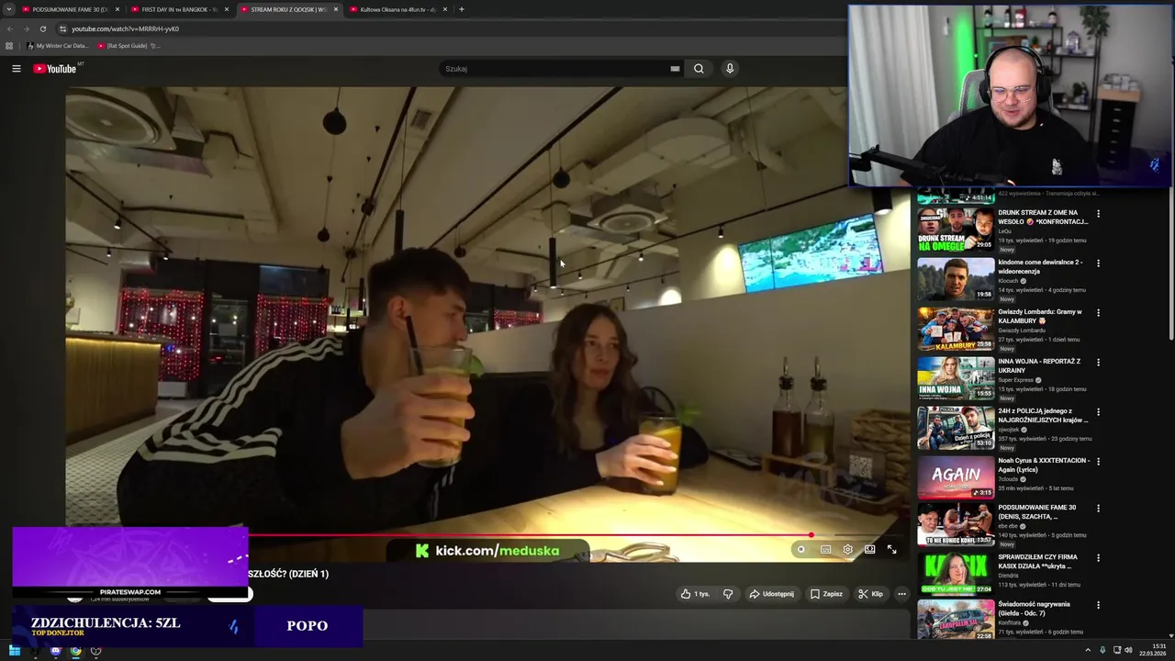This screenshot has width=1175, height=661.
Task: Close the PODSUMOWANIE FAME 30 tab
Action: (x=117, y=9)
